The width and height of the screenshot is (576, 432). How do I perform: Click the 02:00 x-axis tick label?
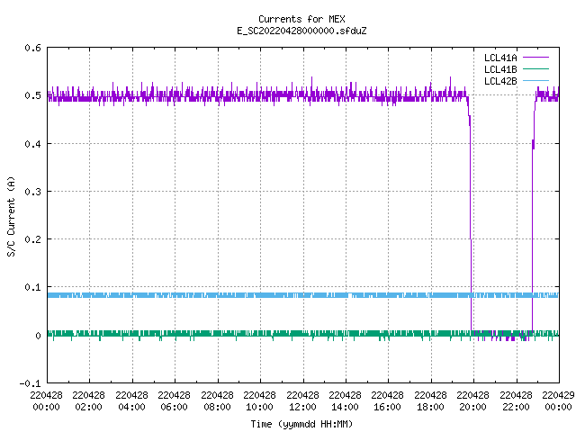tap(88, 400)
